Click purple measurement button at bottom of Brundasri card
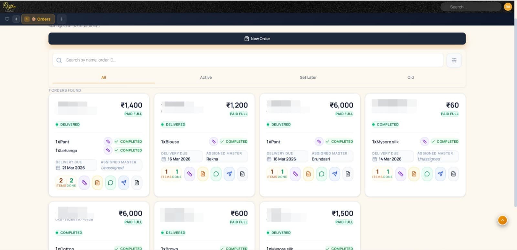The height and width of the screenshot is (250, 517). click(295, 174)
